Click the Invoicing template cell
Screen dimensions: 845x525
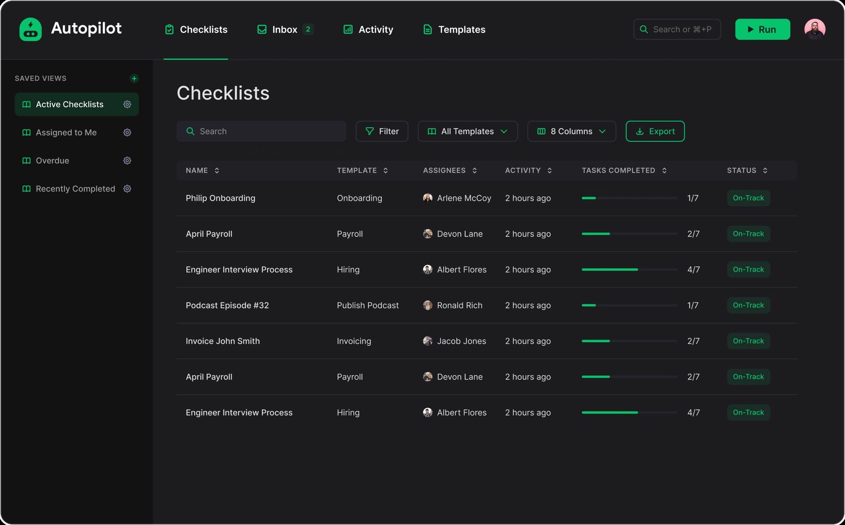[354, 341]
